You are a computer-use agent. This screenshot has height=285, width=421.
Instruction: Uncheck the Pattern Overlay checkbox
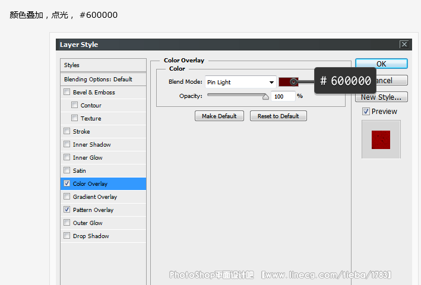pyautogui.click(x=67, y=210)
